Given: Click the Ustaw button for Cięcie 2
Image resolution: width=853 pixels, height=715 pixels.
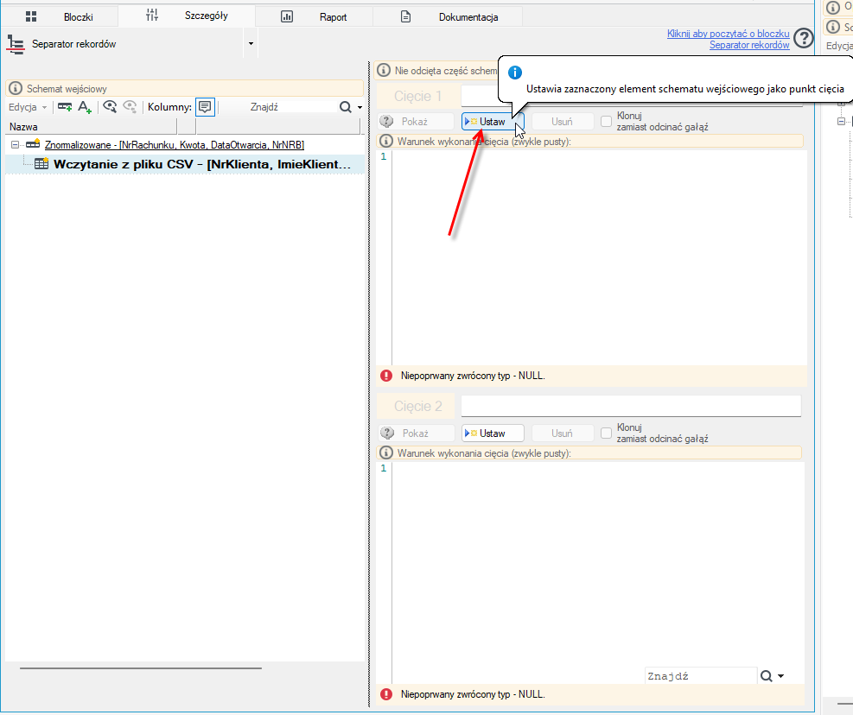Looking at the screenshot, I should 493,433.
